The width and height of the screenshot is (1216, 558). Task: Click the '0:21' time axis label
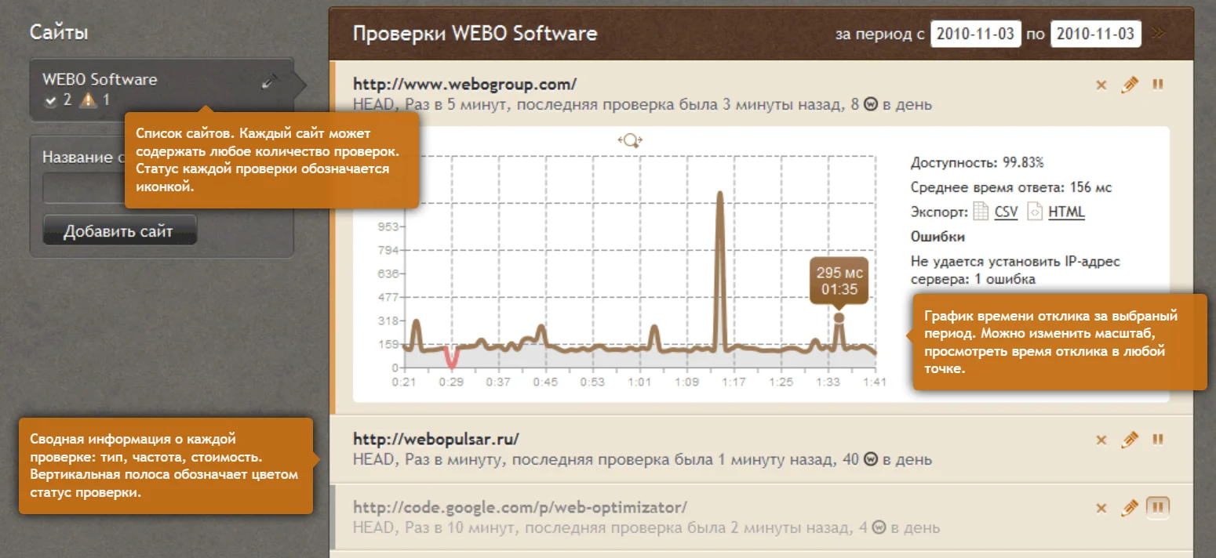coord(404,382)
